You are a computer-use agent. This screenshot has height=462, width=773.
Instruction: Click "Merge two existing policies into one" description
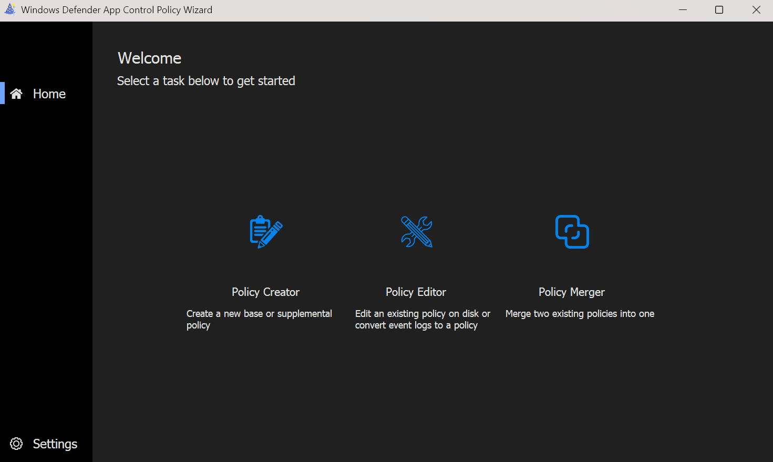point(580,314)
